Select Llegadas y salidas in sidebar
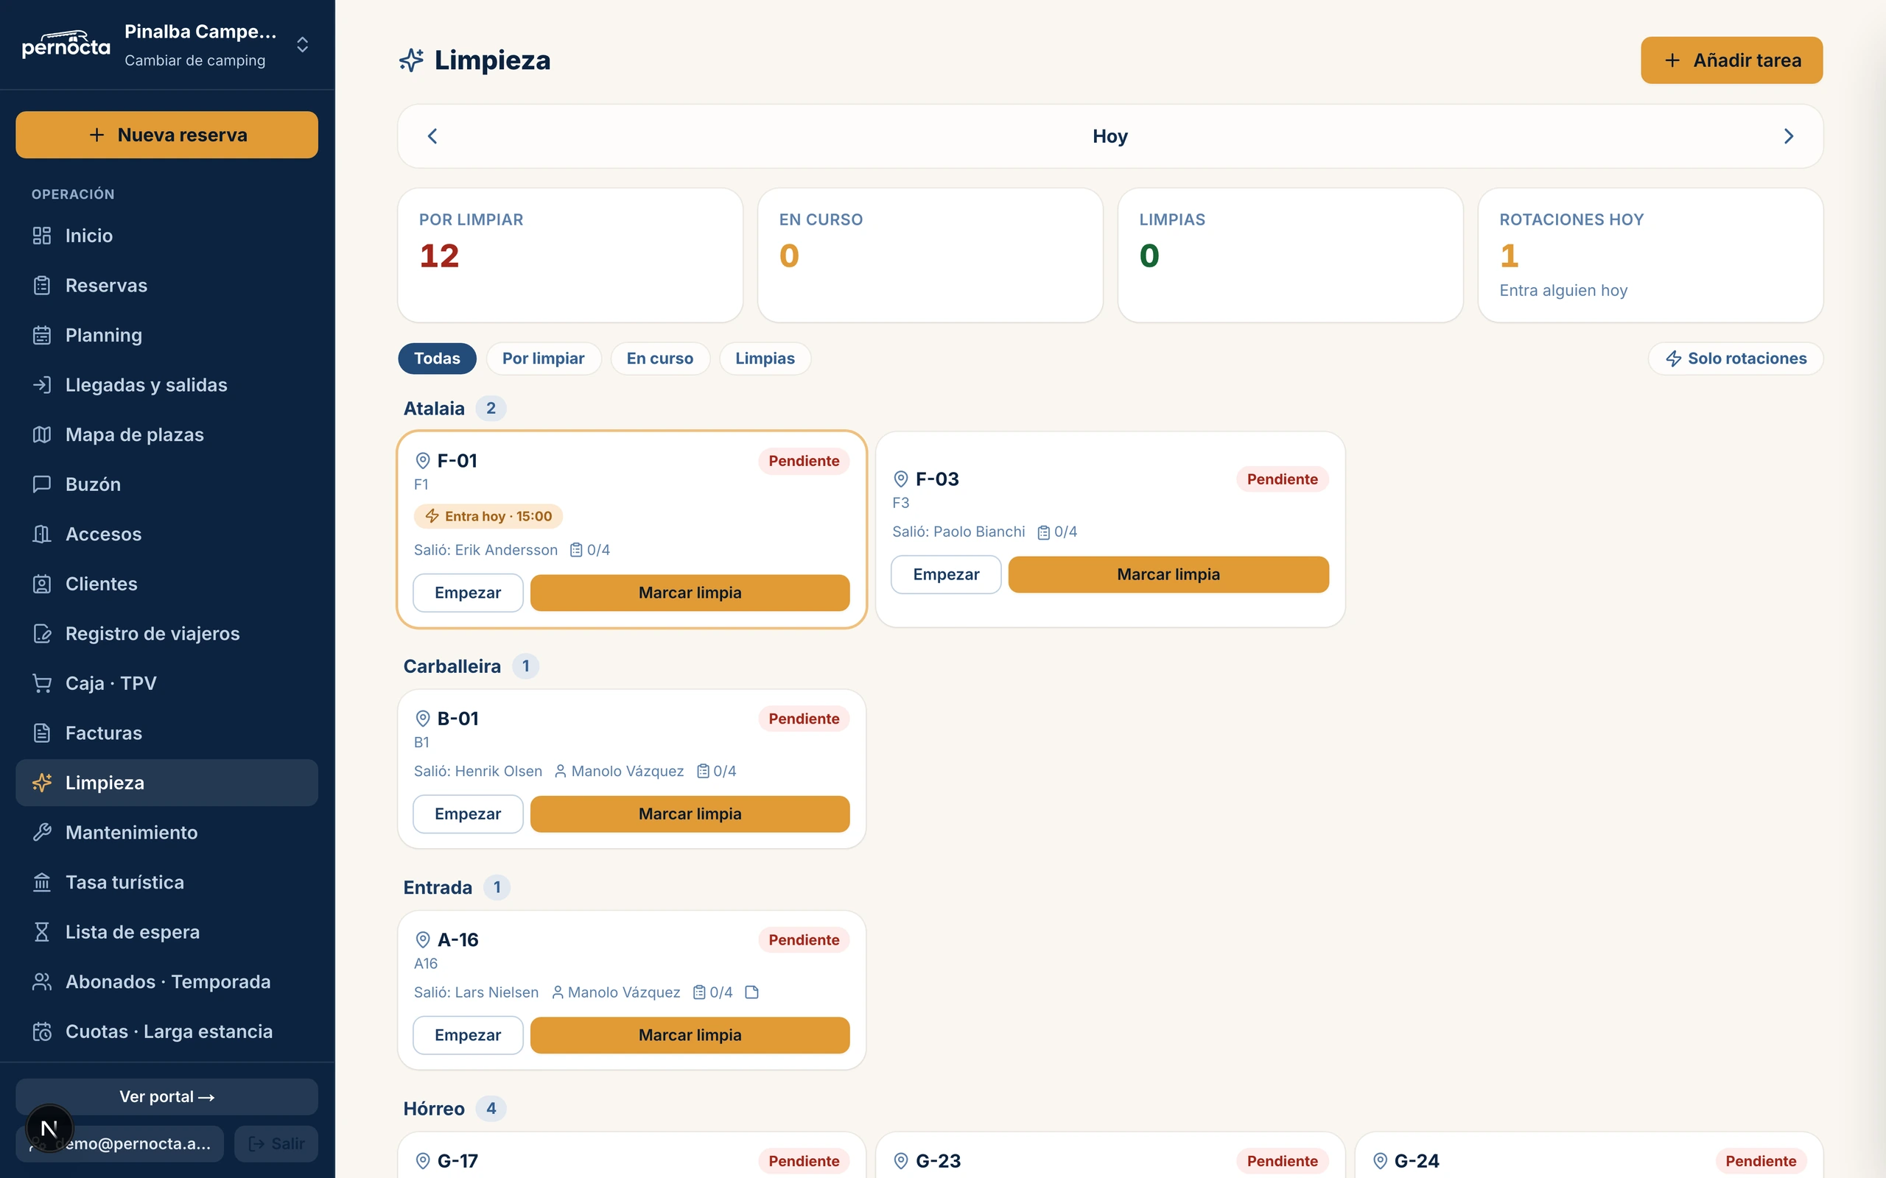 (x=166, y=385)
